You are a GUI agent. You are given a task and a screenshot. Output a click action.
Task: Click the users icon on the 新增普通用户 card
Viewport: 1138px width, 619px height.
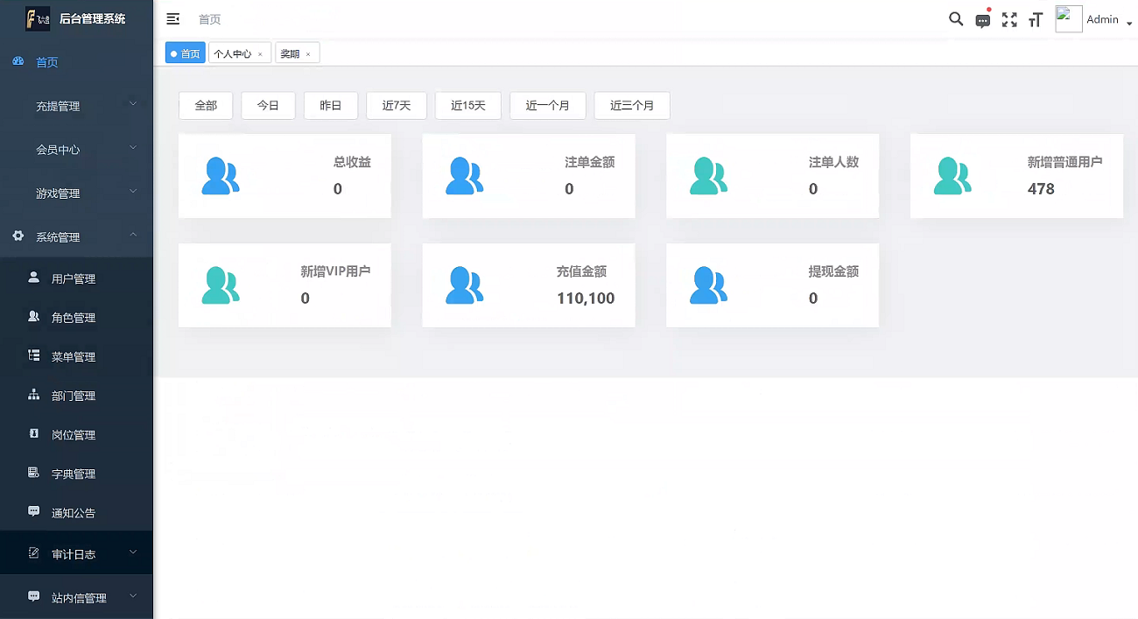(x=952, y=176)
